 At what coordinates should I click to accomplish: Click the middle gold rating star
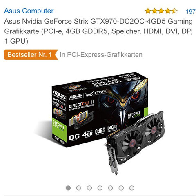[x=161, y=11]
